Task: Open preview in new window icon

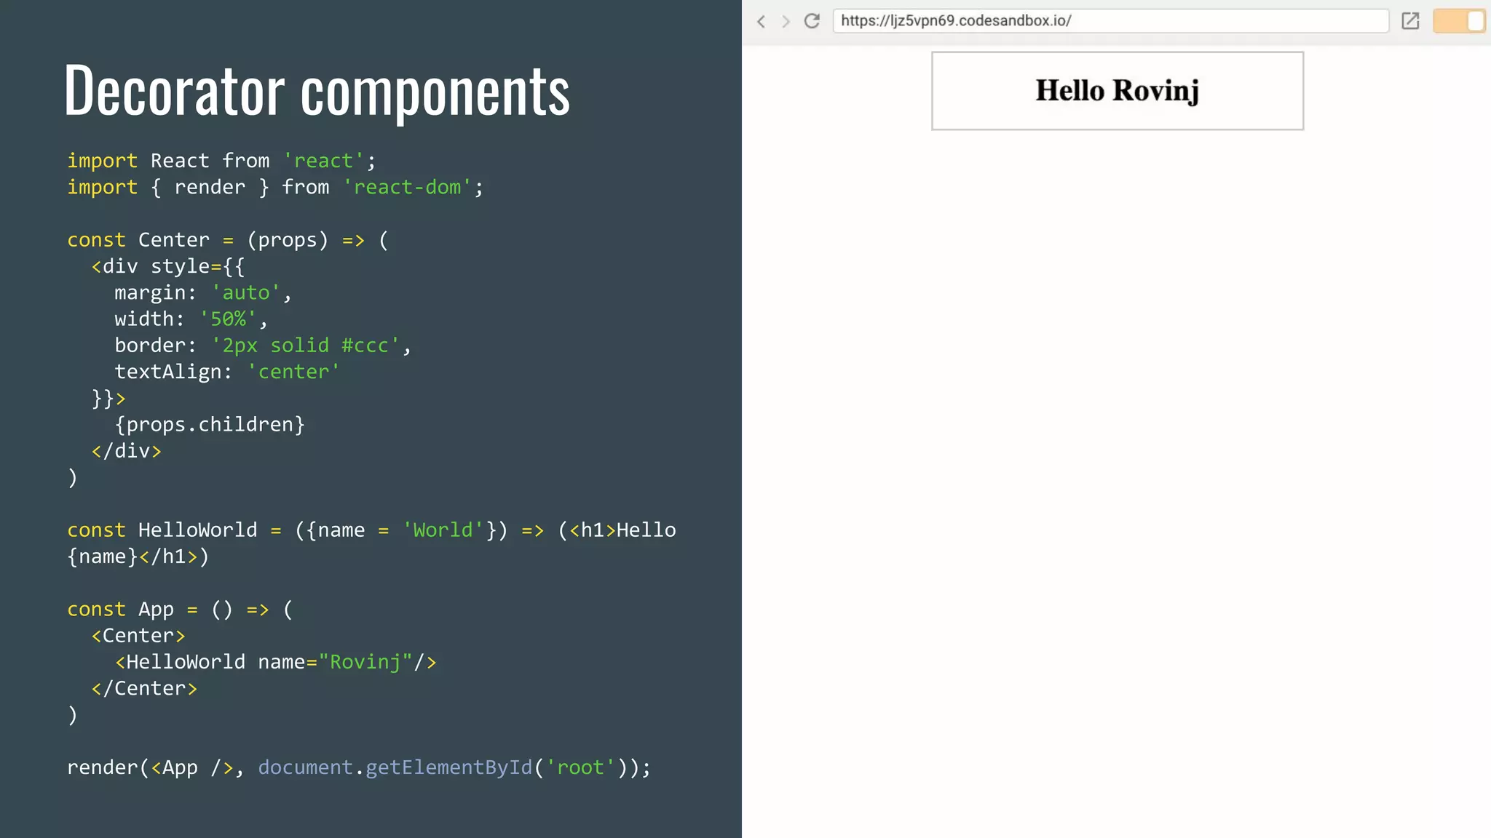Action: (1410, 21)
